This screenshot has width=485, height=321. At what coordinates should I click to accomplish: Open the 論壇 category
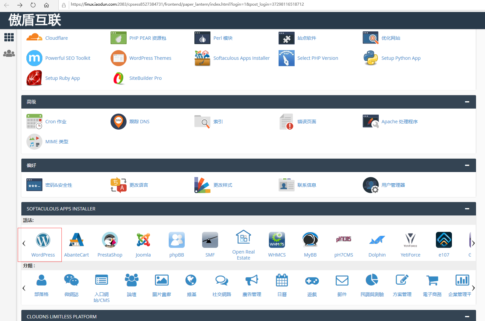(132, 284)
